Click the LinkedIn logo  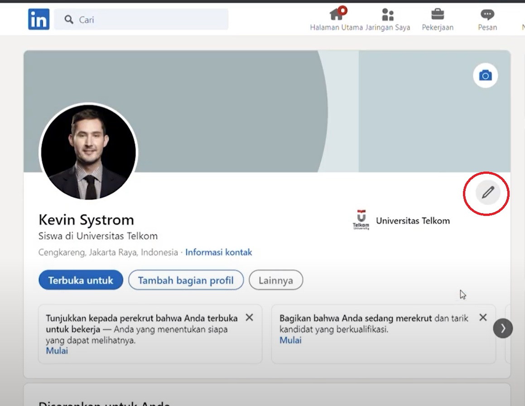(x=39, y=19)
